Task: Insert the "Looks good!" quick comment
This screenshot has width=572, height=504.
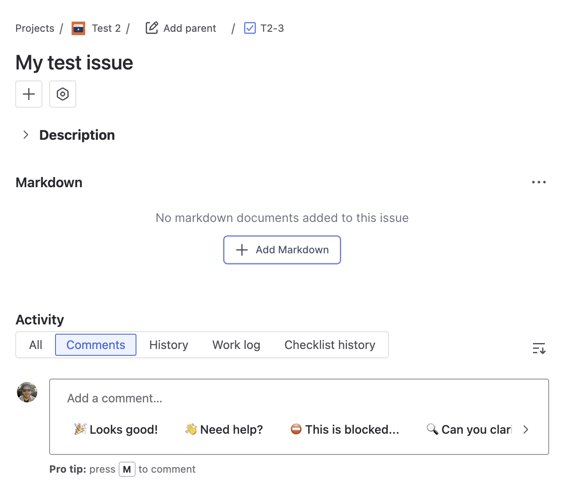Action: (x=116, y=429)
